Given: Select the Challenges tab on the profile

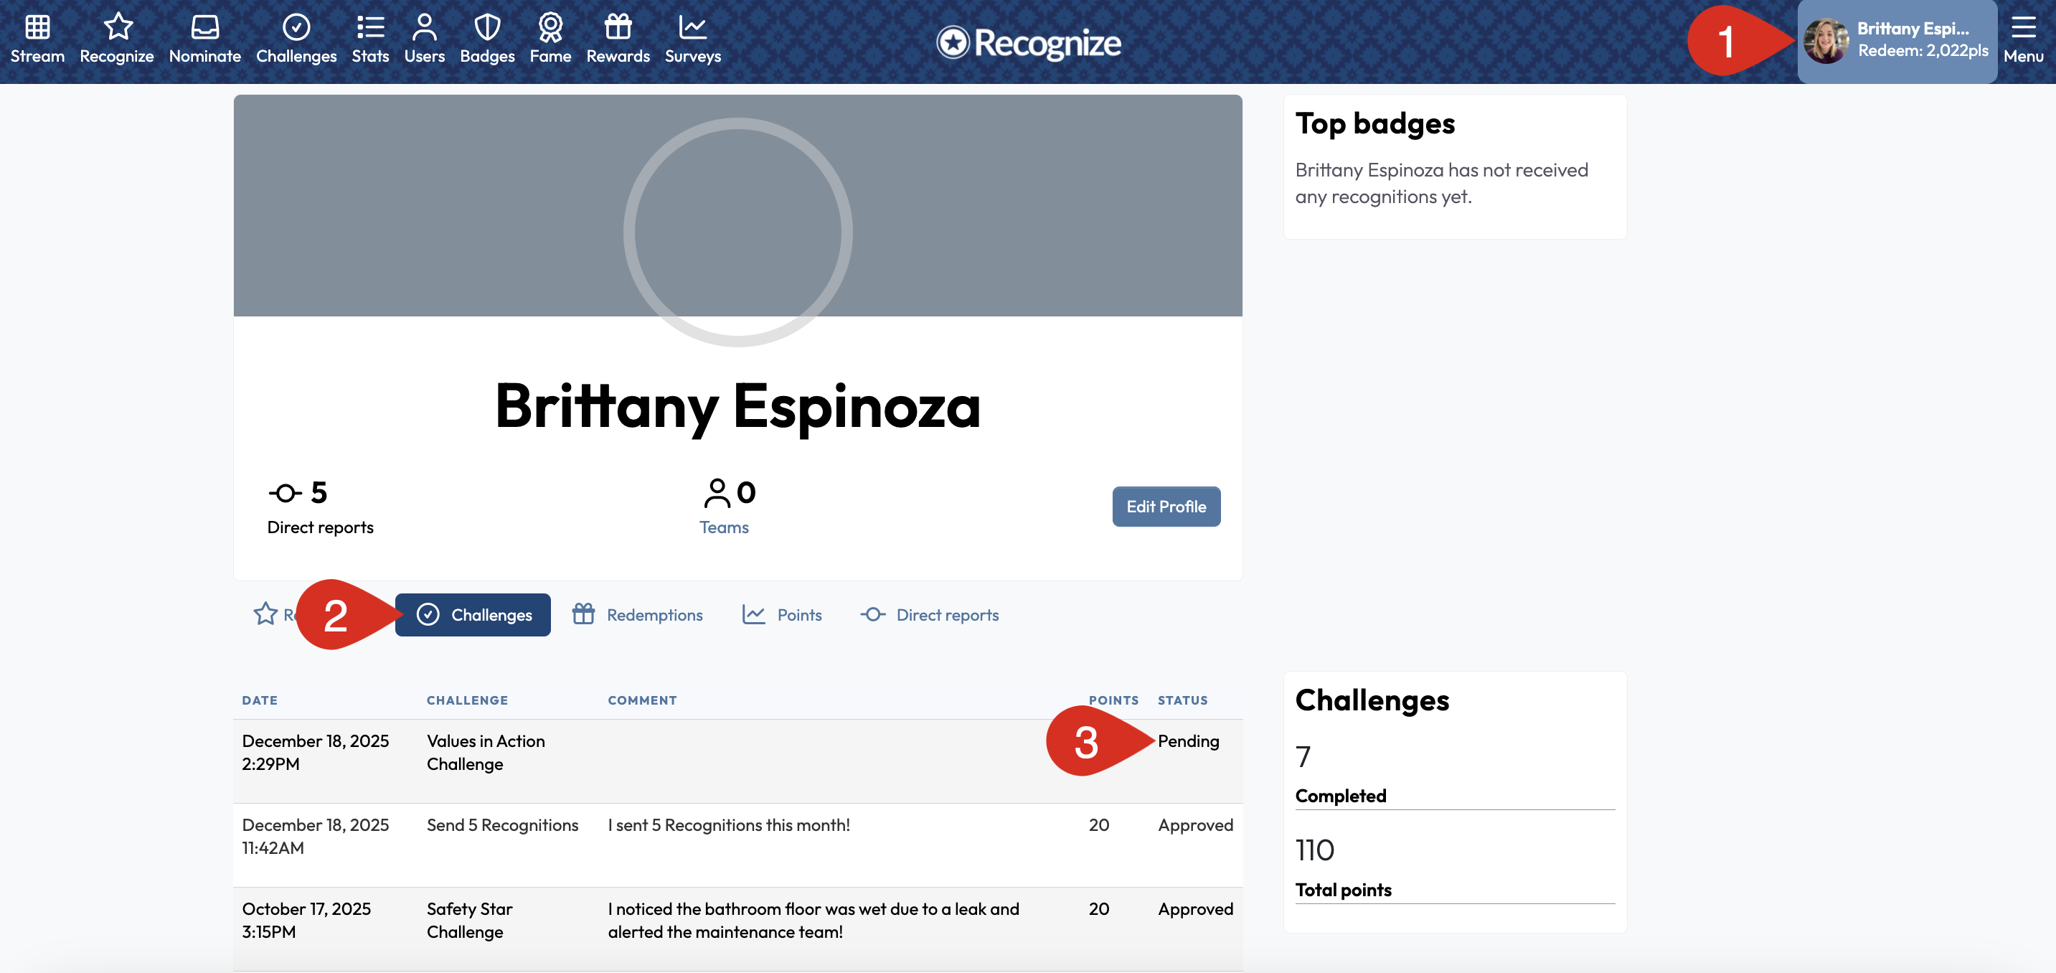Looking at the screenshot, I should (x=473, y=615).
